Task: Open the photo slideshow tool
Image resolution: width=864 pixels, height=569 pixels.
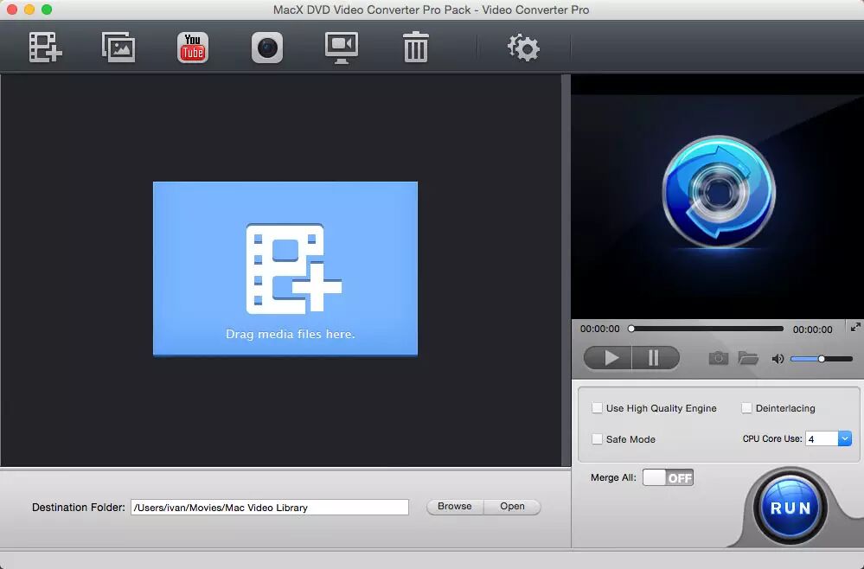Action: coord(118,48)
